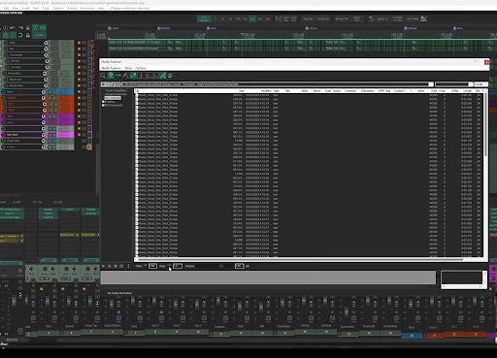Image resolution: width=497 pixels, height=358 pixels.
Task: Click the Media Explorer Volume slider
Action: [x=215, y=266]
